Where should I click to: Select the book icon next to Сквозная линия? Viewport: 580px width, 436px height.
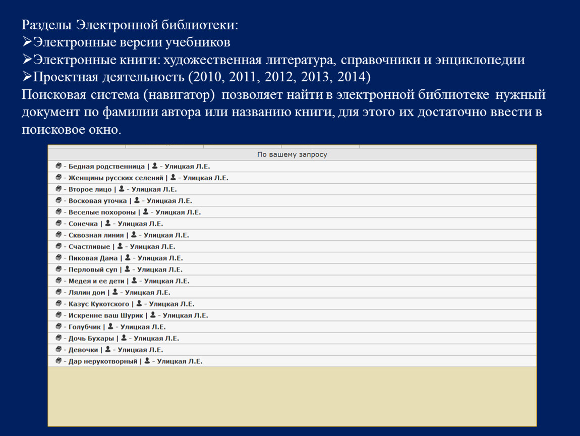59,235
